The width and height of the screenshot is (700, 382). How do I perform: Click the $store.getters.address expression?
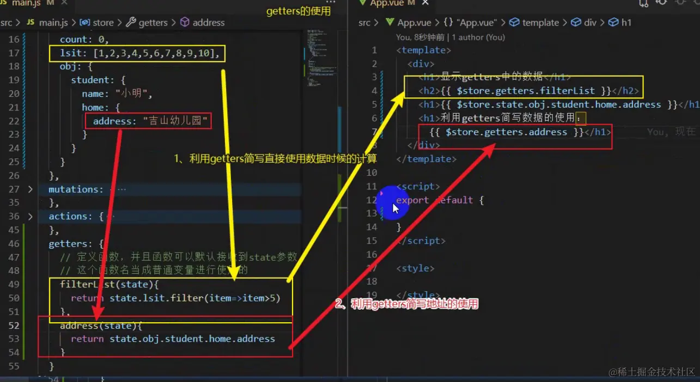click(507, 132)
